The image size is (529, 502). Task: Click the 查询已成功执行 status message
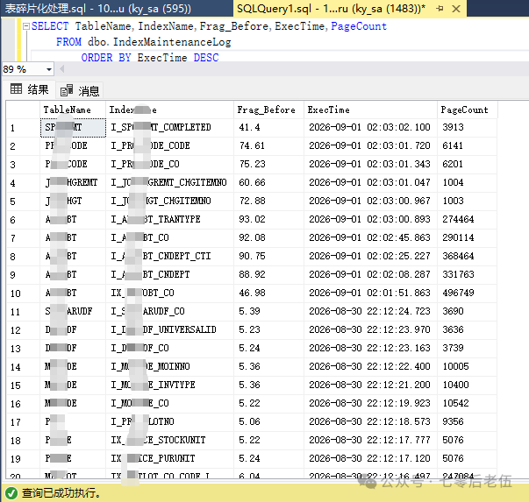coord(61,493)
